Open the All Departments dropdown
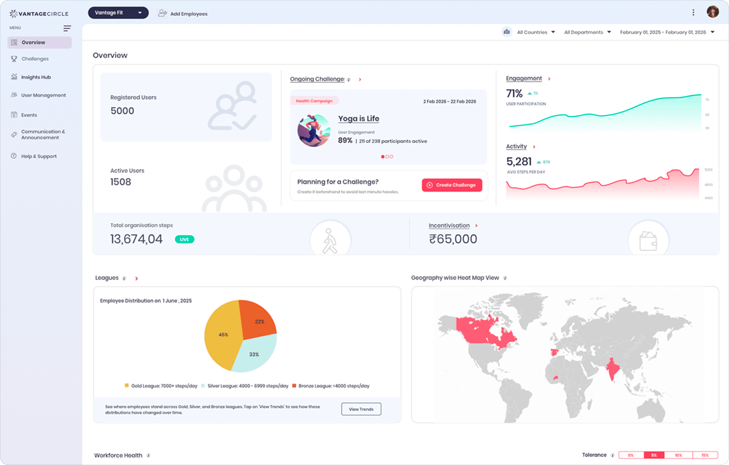The image size is (729, 465). pos(587,31)
